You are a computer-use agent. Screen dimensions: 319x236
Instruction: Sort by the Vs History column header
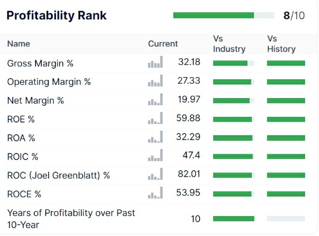[x=281, y=44]
